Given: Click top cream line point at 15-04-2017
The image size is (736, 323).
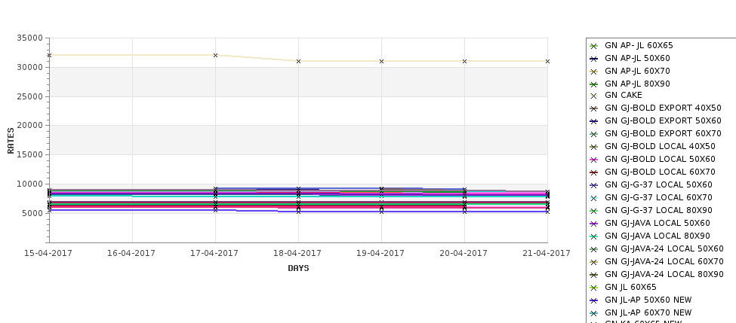Looking at the screenshot, I should [49, 55].
